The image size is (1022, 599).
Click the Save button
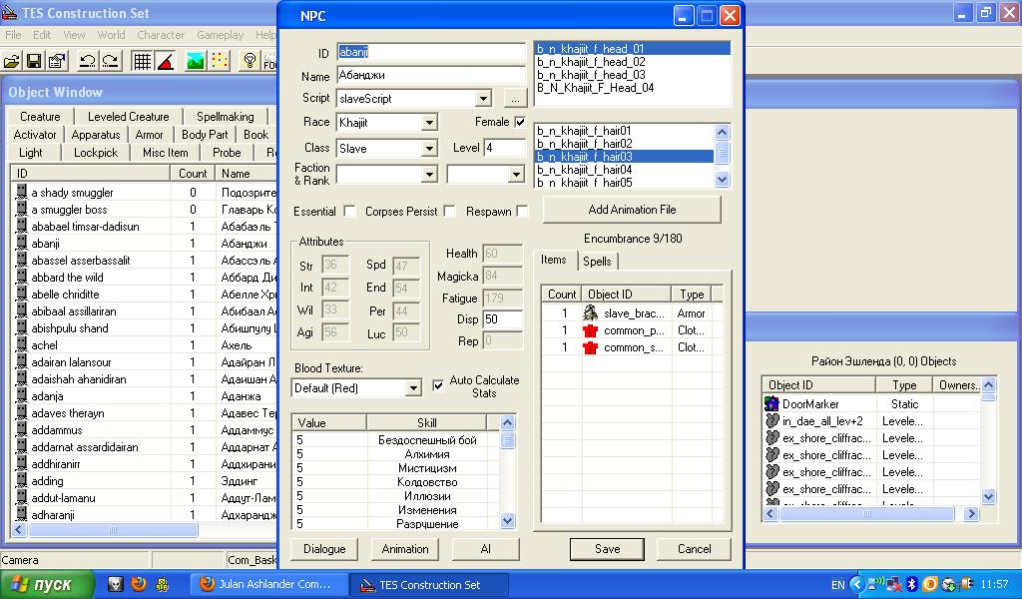click(607, 549)
